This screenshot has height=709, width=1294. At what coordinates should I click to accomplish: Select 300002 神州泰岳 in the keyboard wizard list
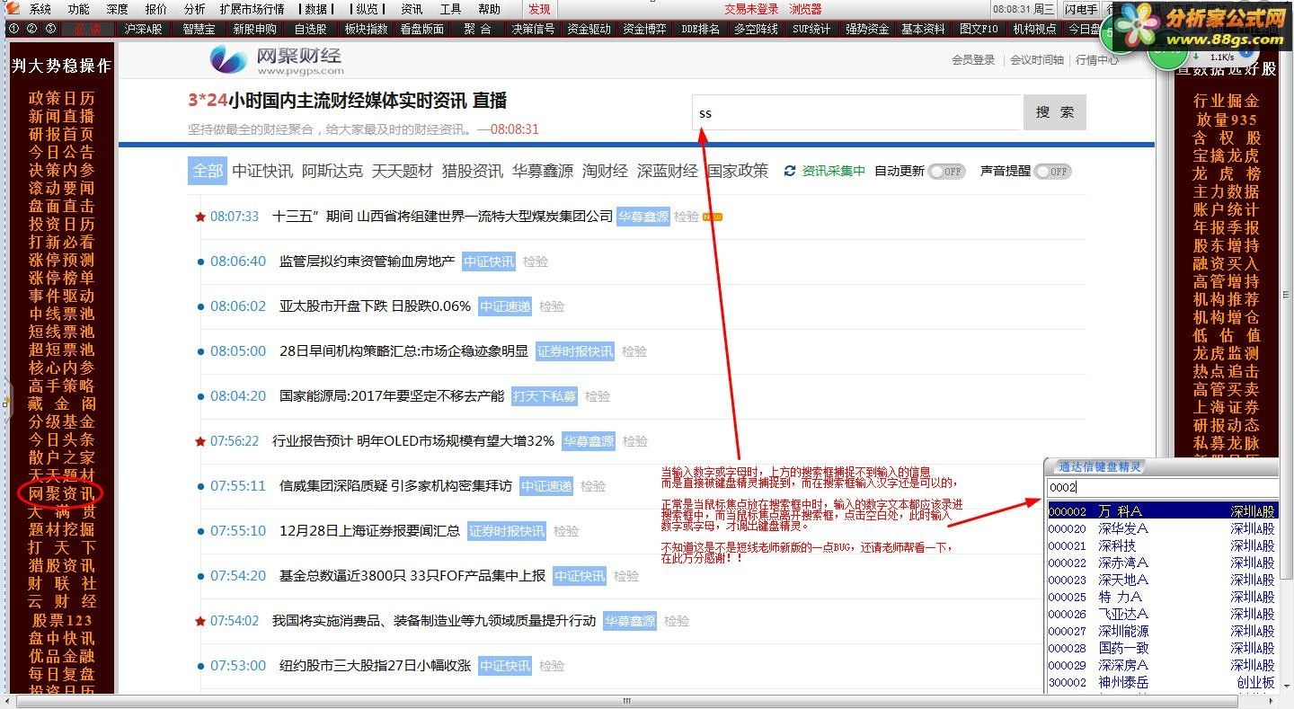coord(1162,682)
